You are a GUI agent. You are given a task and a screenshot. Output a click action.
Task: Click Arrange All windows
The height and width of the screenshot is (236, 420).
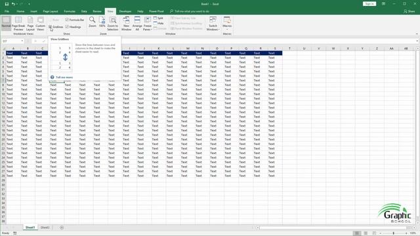[137, 24]
